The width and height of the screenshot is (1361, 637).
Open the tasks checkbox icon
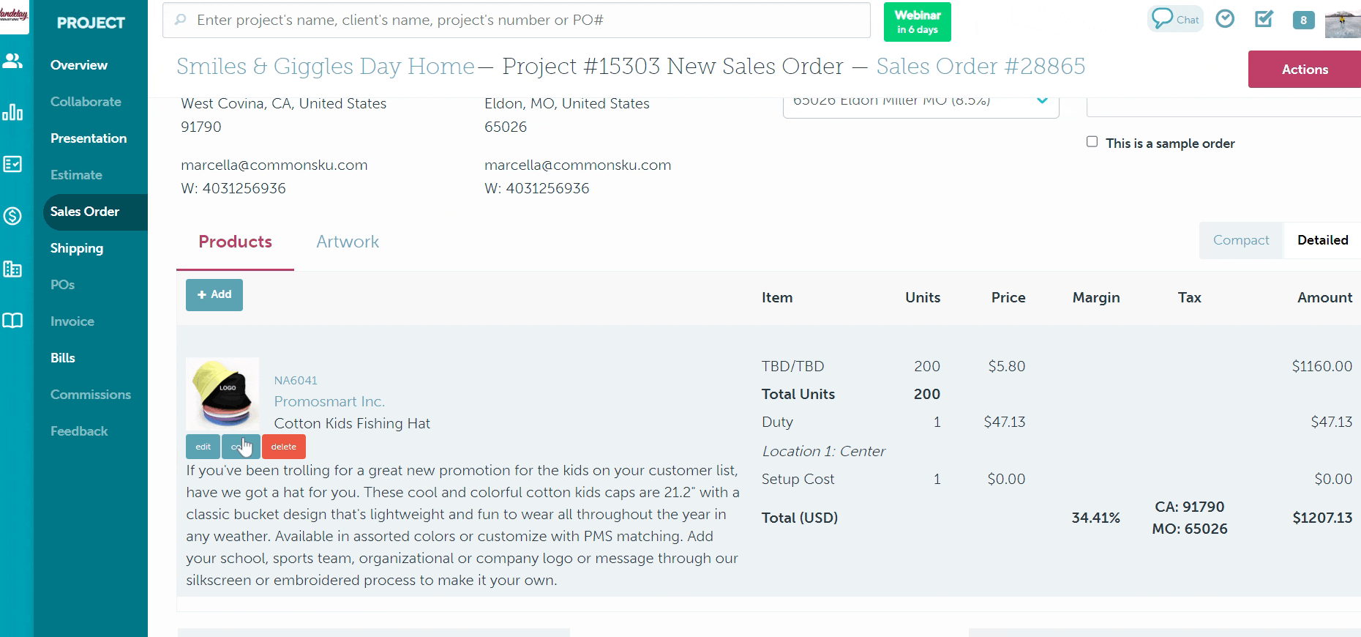[x=1264, y=18]
